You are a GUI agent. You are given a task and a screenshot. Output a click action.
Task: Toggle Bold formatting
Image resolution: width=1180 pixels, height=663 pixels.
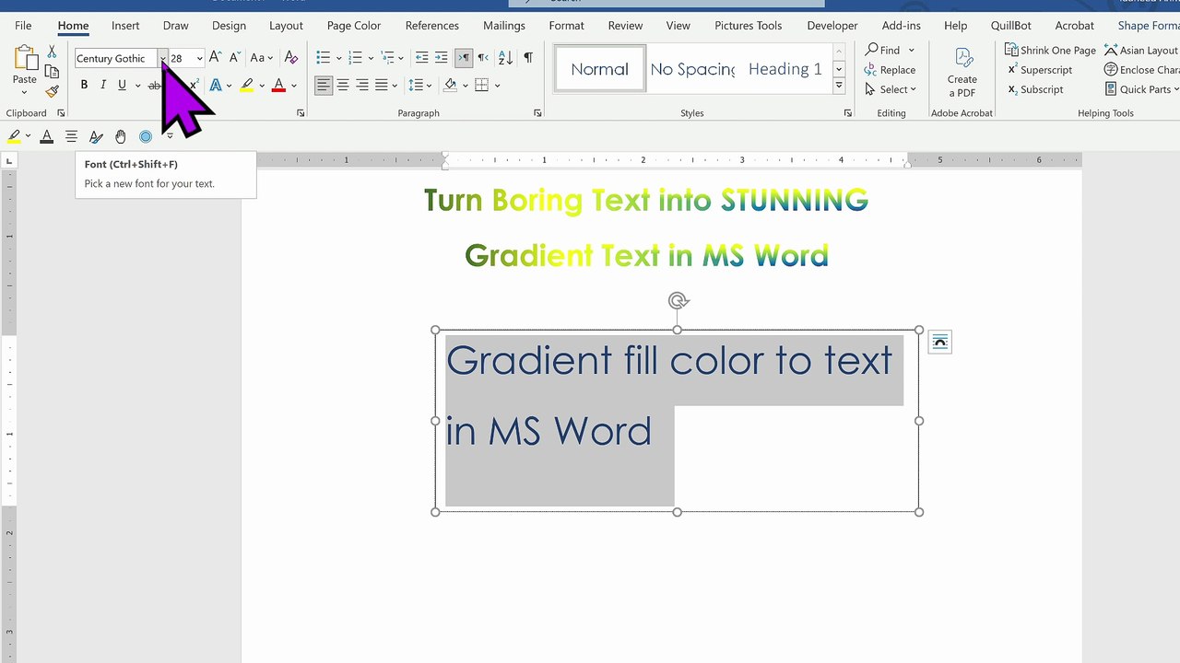(x=84, y=86)
